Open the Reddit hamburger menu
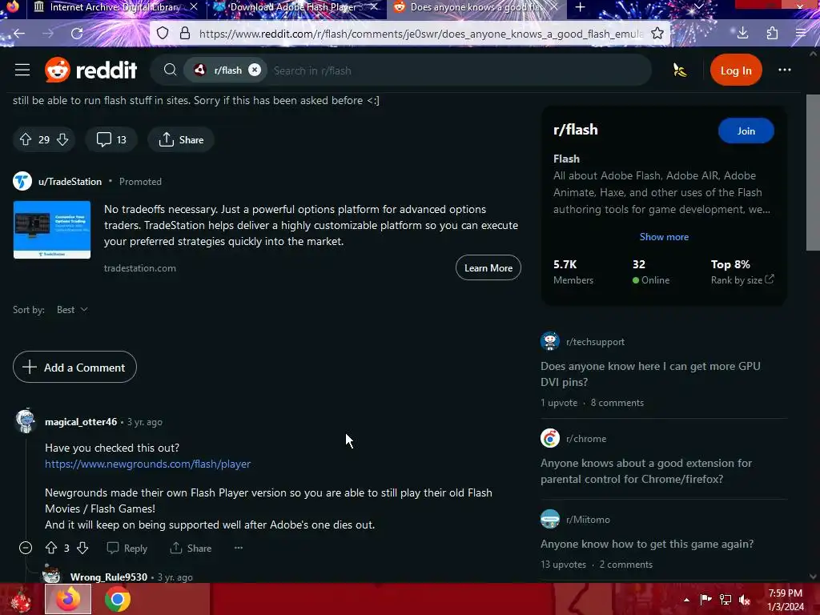This screenshot has height=615, width=820. click(22, 70)
